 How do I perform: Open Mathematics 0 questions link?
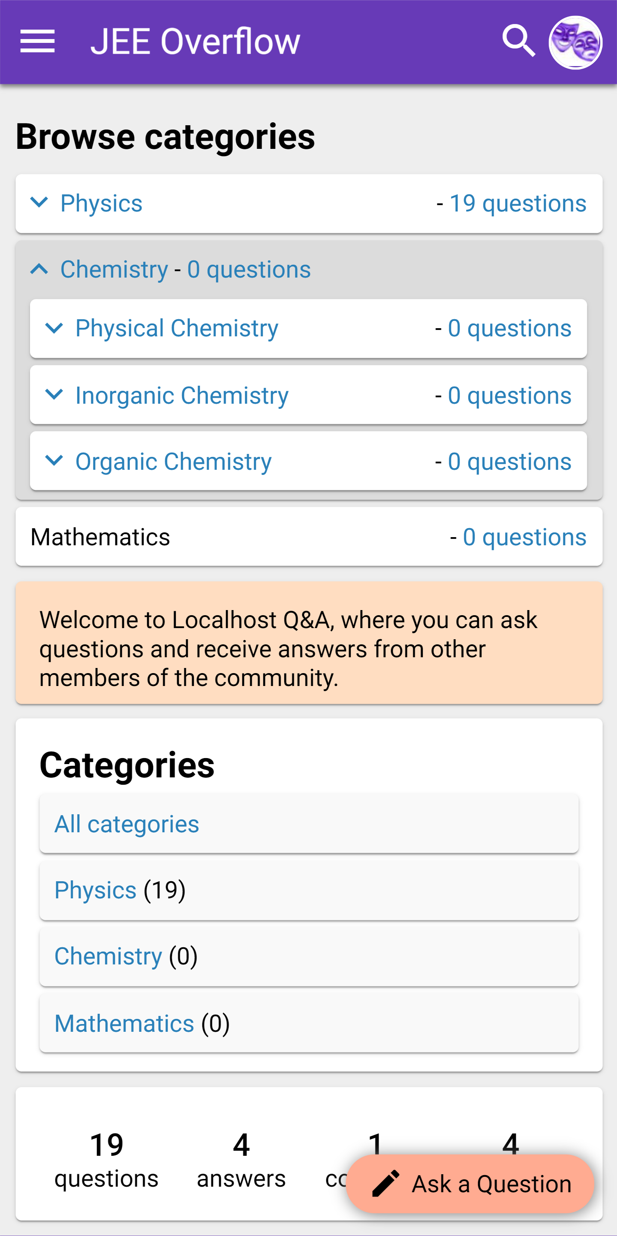coord(524,537)
